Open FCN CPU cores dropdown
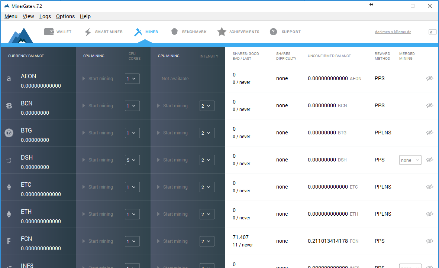Image resolution: width=439 pixels, height=268 pixels. pos(132,241)
